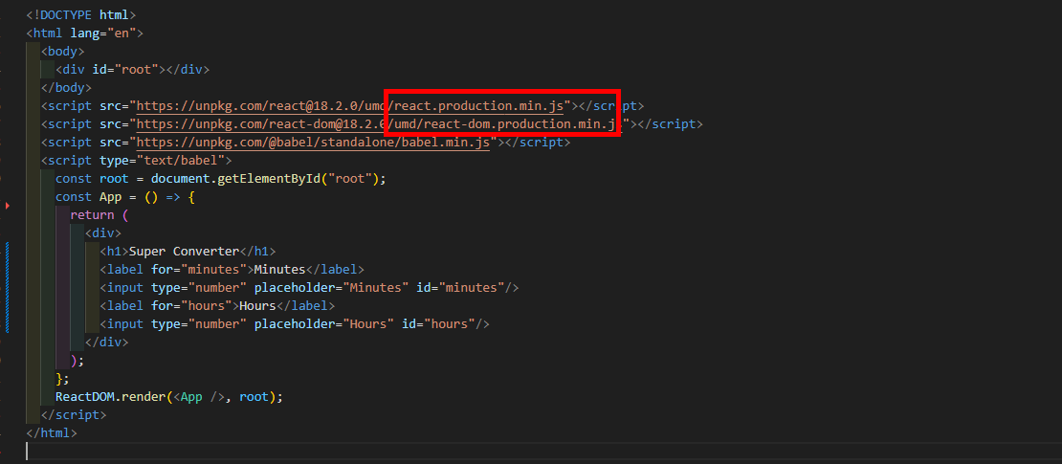Image resolution: width=1062 pixels, height=464 pixels.
Task: Click the 'return (' statement
Action: click(100, 215)
